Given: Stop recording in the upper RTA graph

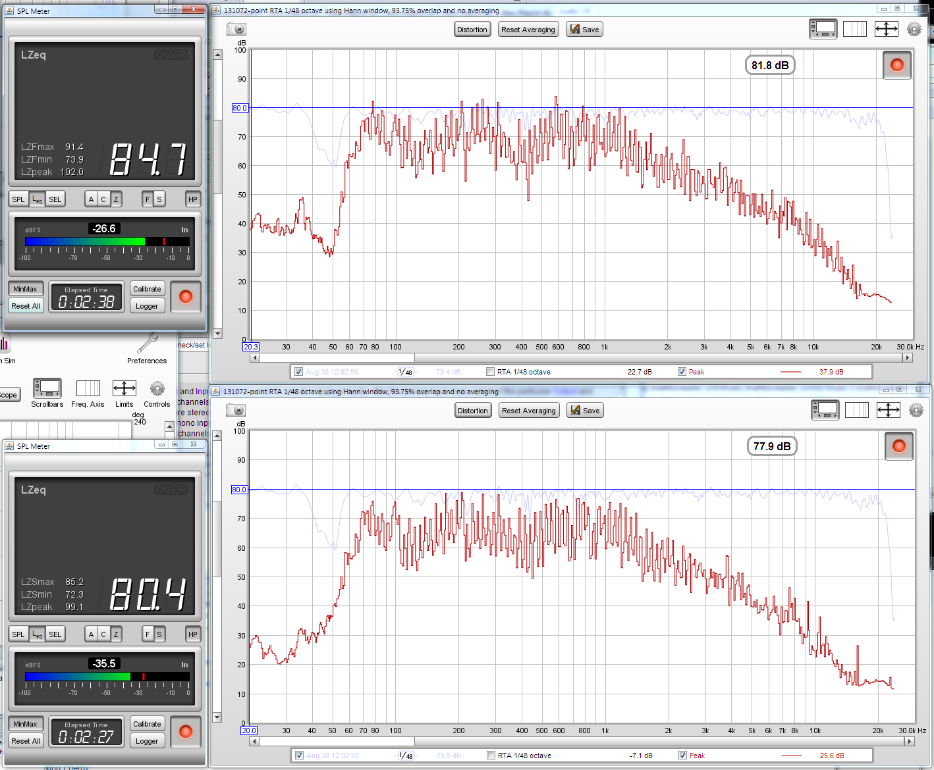Looking at the screenshot, I should pyautogui.click(x=897, y=65).
